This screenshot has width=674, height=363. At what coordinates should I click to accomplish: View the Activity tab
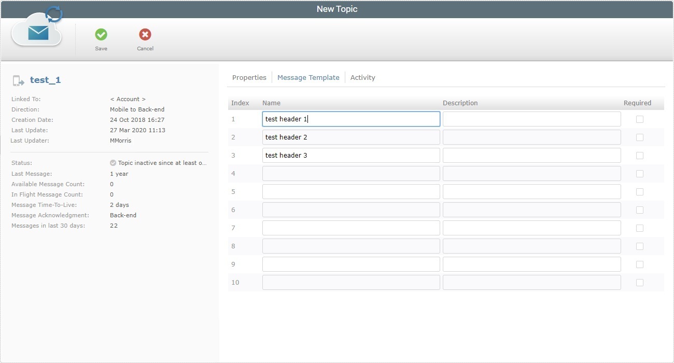point(362,77)
